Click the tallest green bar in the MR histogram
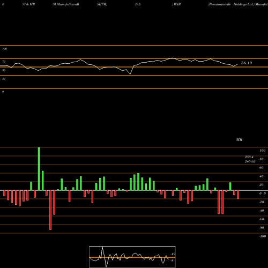Image resolution: width=268 pixels, height=268 pixels. [x=39, y=169]
